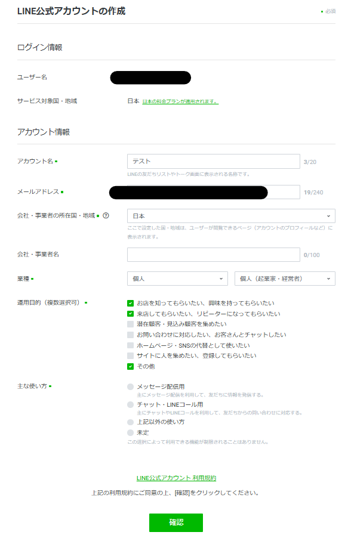Click the アカウント情報 section heading
348x535 pixels.
coord(44,132)
